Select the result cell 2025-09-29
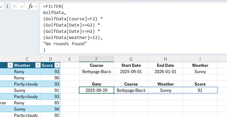227x117 pixels. tap(97, 90)
